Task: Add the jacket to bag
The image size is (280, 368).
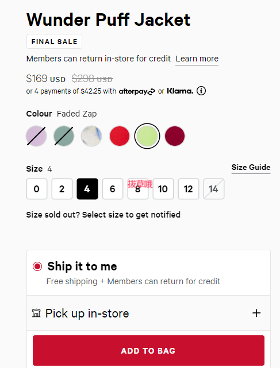Action: [148, 350]
